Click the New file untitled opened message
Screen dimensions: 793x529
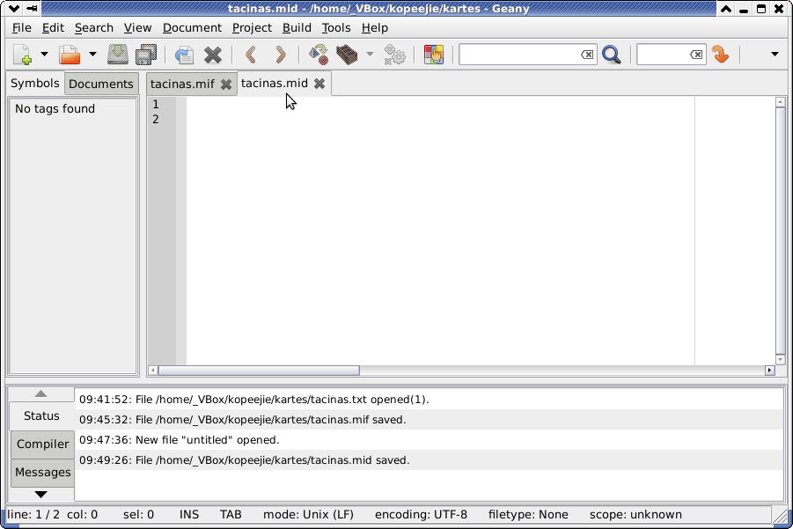pos(429,440)
